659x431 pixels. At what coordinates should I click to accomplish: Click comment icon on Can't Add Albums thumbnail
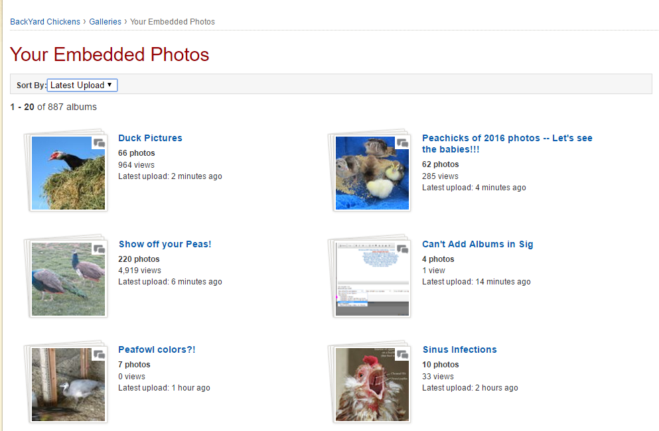coord(402,249)
